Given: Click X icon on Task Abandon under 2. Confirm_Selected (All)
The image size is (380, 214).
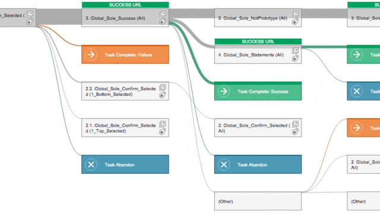Looking at the screenshot, I should [224, 165].
